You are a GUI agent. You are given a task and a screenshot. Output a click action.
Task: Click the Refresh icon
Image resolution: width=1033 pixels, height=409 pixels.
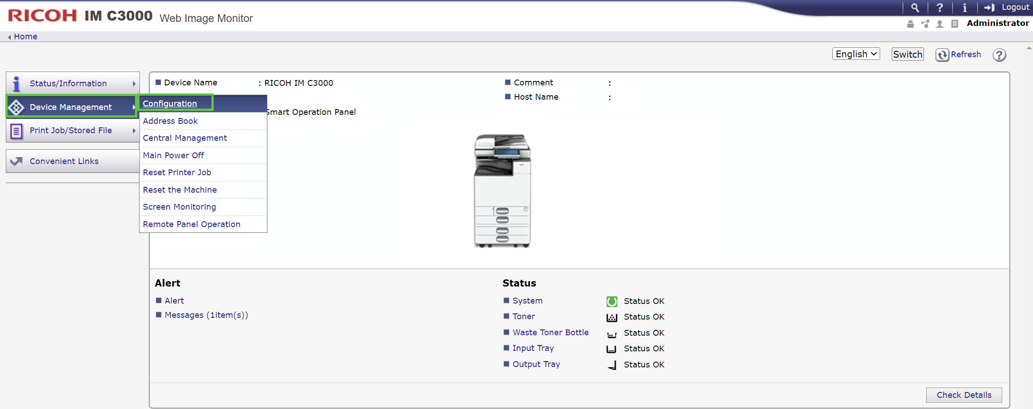coord(942,55)
